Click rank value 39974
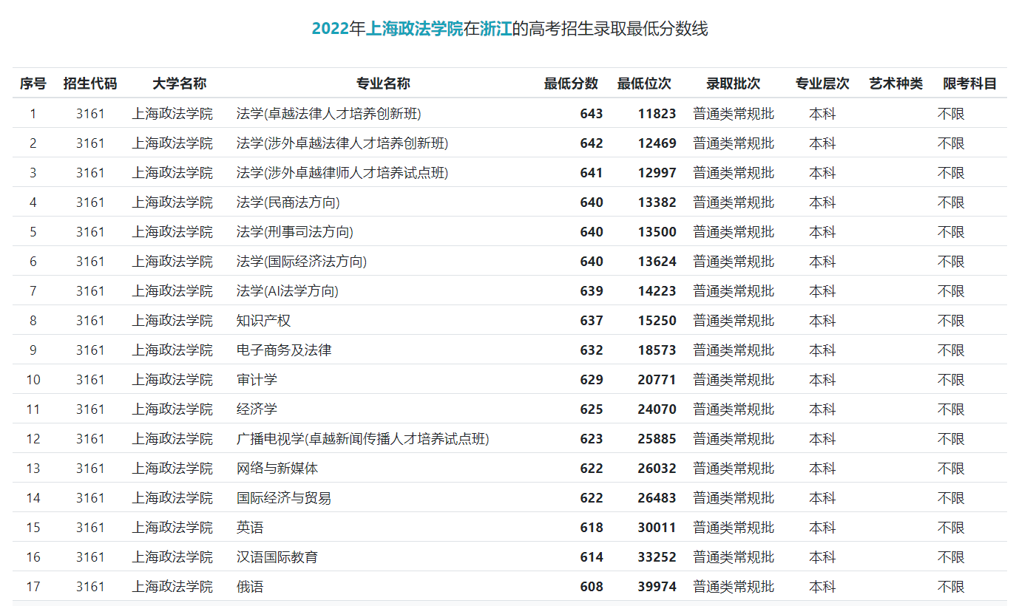This screenshot has height=606, width=1016. click(x=657, y=587)
